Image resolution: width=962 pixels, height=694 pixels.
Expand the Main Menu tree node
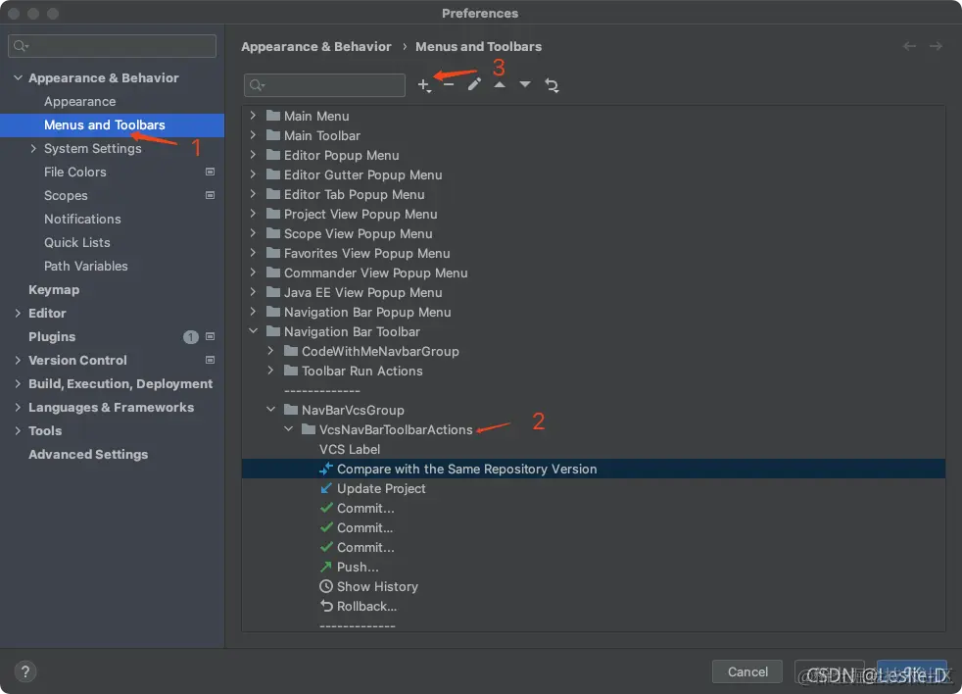coord(253,116)
